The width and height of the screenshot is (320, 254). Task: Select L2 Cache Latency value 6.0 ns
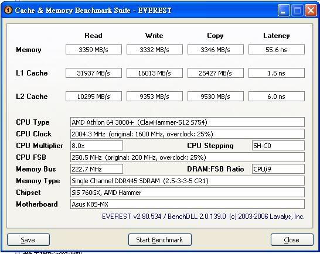tap(277, 97)
